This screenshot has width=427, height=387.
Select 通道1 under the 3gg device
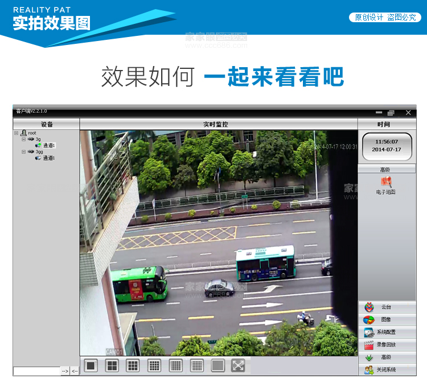48,158
